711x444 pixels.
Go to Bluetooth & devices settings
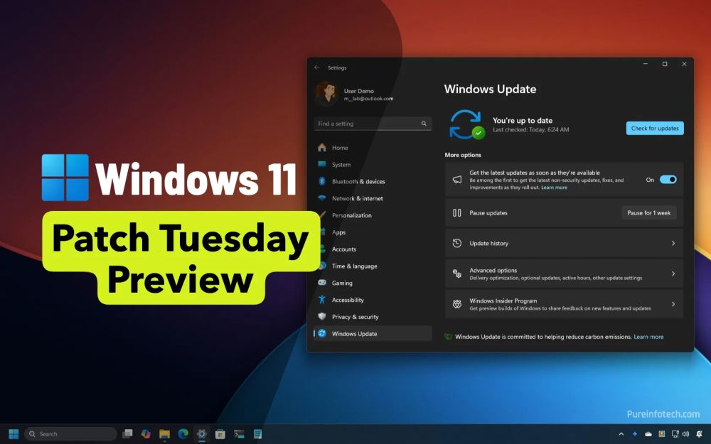coord(373,181)
